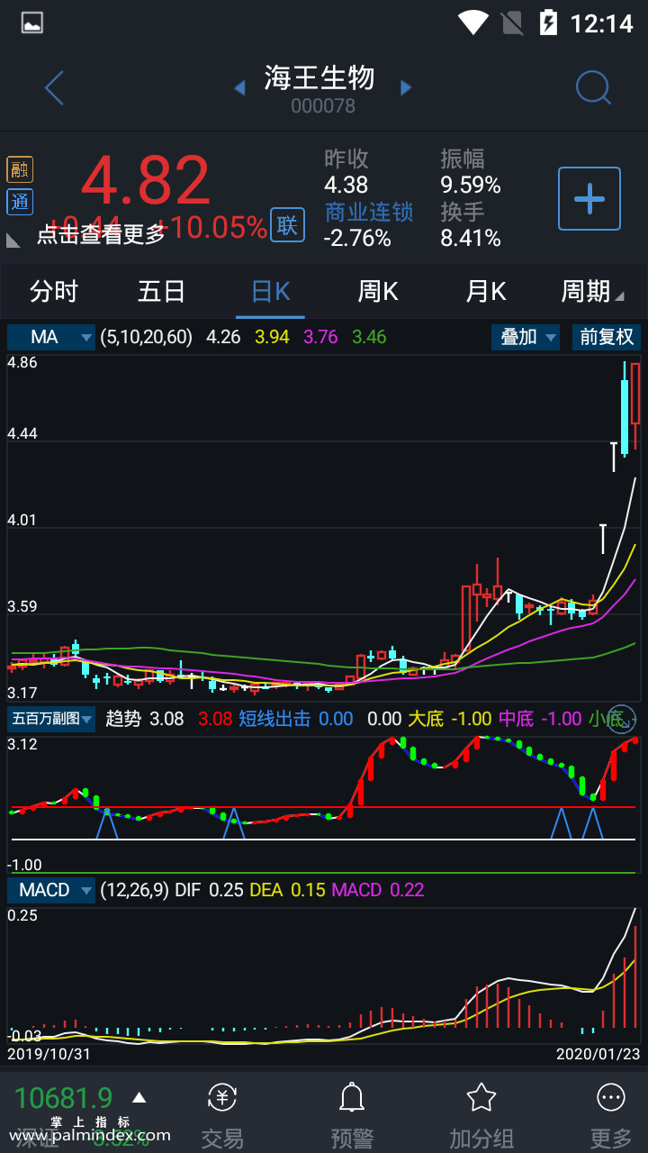This screenshot has width=648, height=1153.
Task: Switch to 五日 tab
Action: tap(162, 291)
